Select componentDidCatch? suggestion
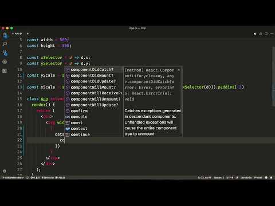This screenshot has width=275, height=206. pos(94,70)
